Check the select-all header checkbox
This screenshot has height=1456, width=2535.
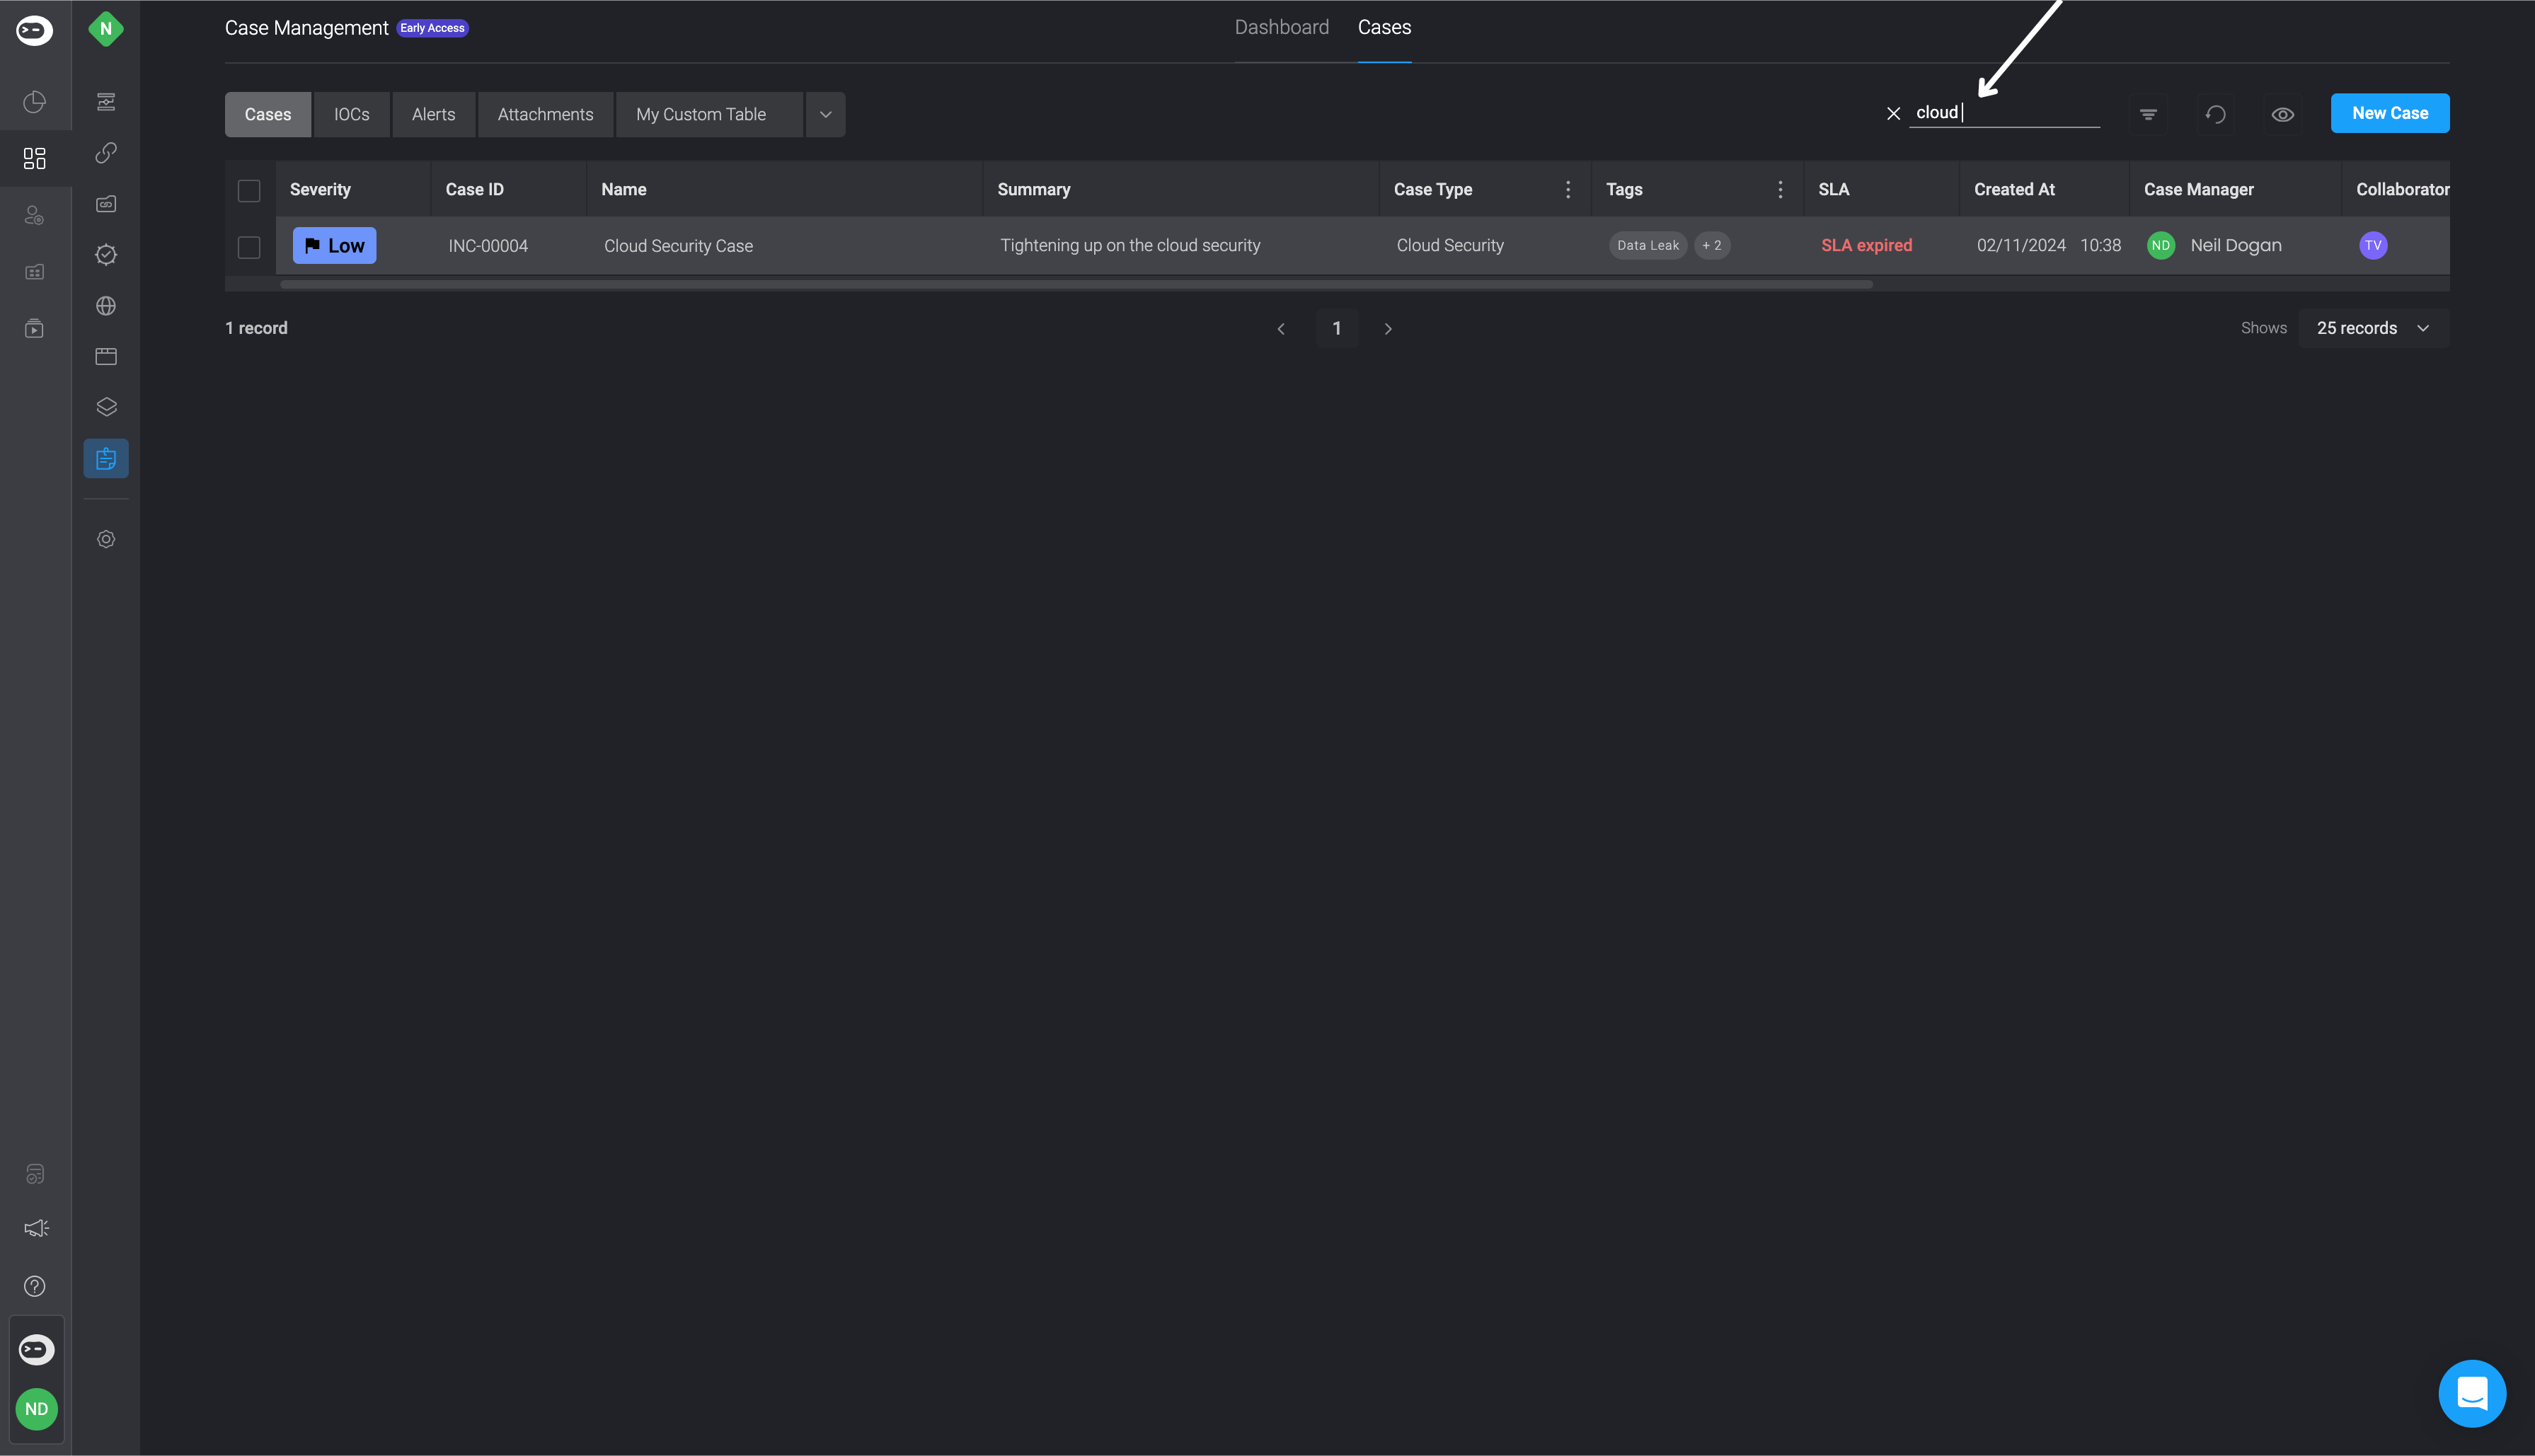tap(249, 190)
